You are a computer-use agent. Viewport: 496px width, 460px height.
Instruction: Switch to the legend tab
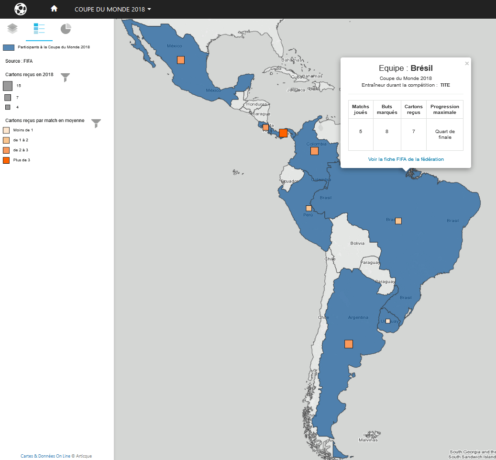[x=39, y=29]
